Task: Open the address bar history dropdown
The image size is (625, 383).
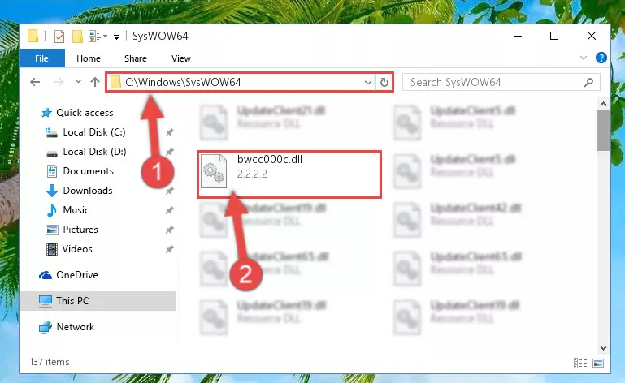Action: 368,83
